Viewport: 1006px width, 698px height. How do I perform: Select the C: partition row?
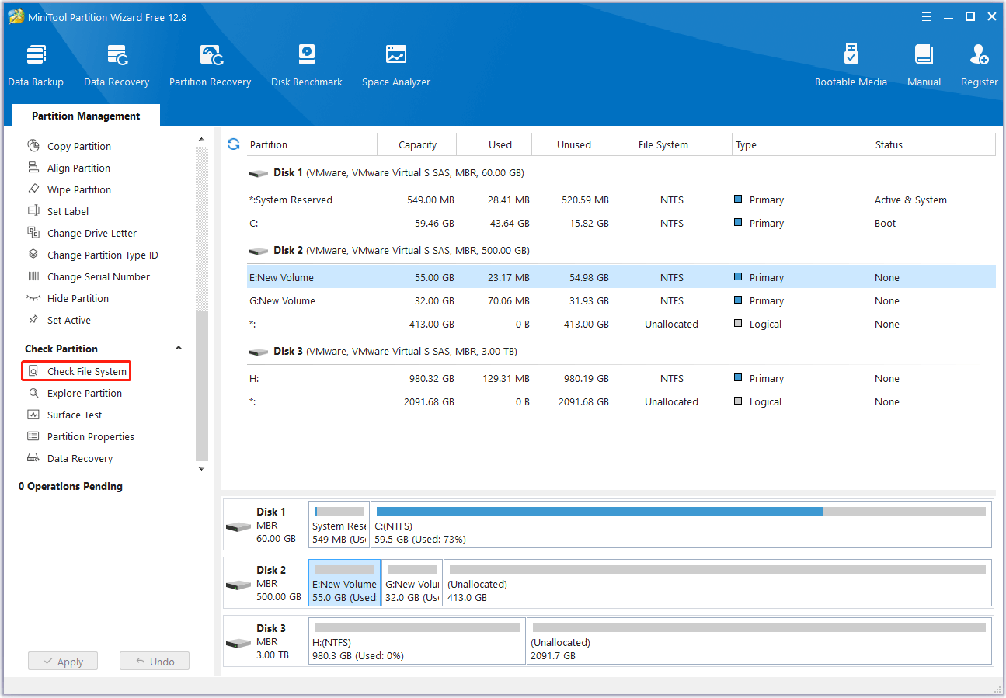point(621,223)
